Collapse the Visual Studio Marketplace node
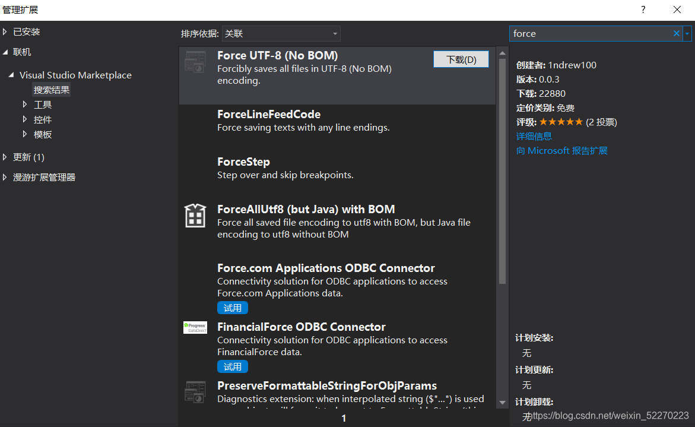 click(x=11, y=75)
